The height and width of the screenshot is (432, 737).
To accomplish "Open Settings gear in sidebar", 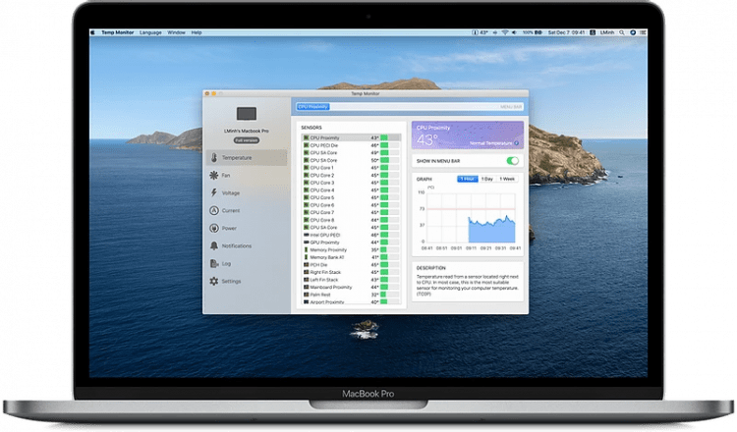I will pos(212,281).
